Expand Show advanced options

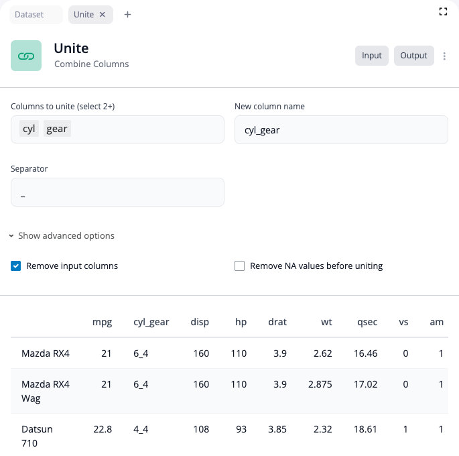(62, 236)
